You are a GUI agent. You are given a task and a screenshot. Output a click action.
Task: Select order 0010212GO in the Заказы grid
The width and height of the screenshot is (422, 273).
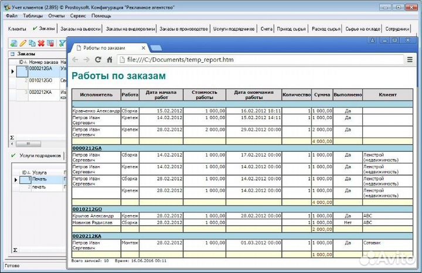[40, 81]
